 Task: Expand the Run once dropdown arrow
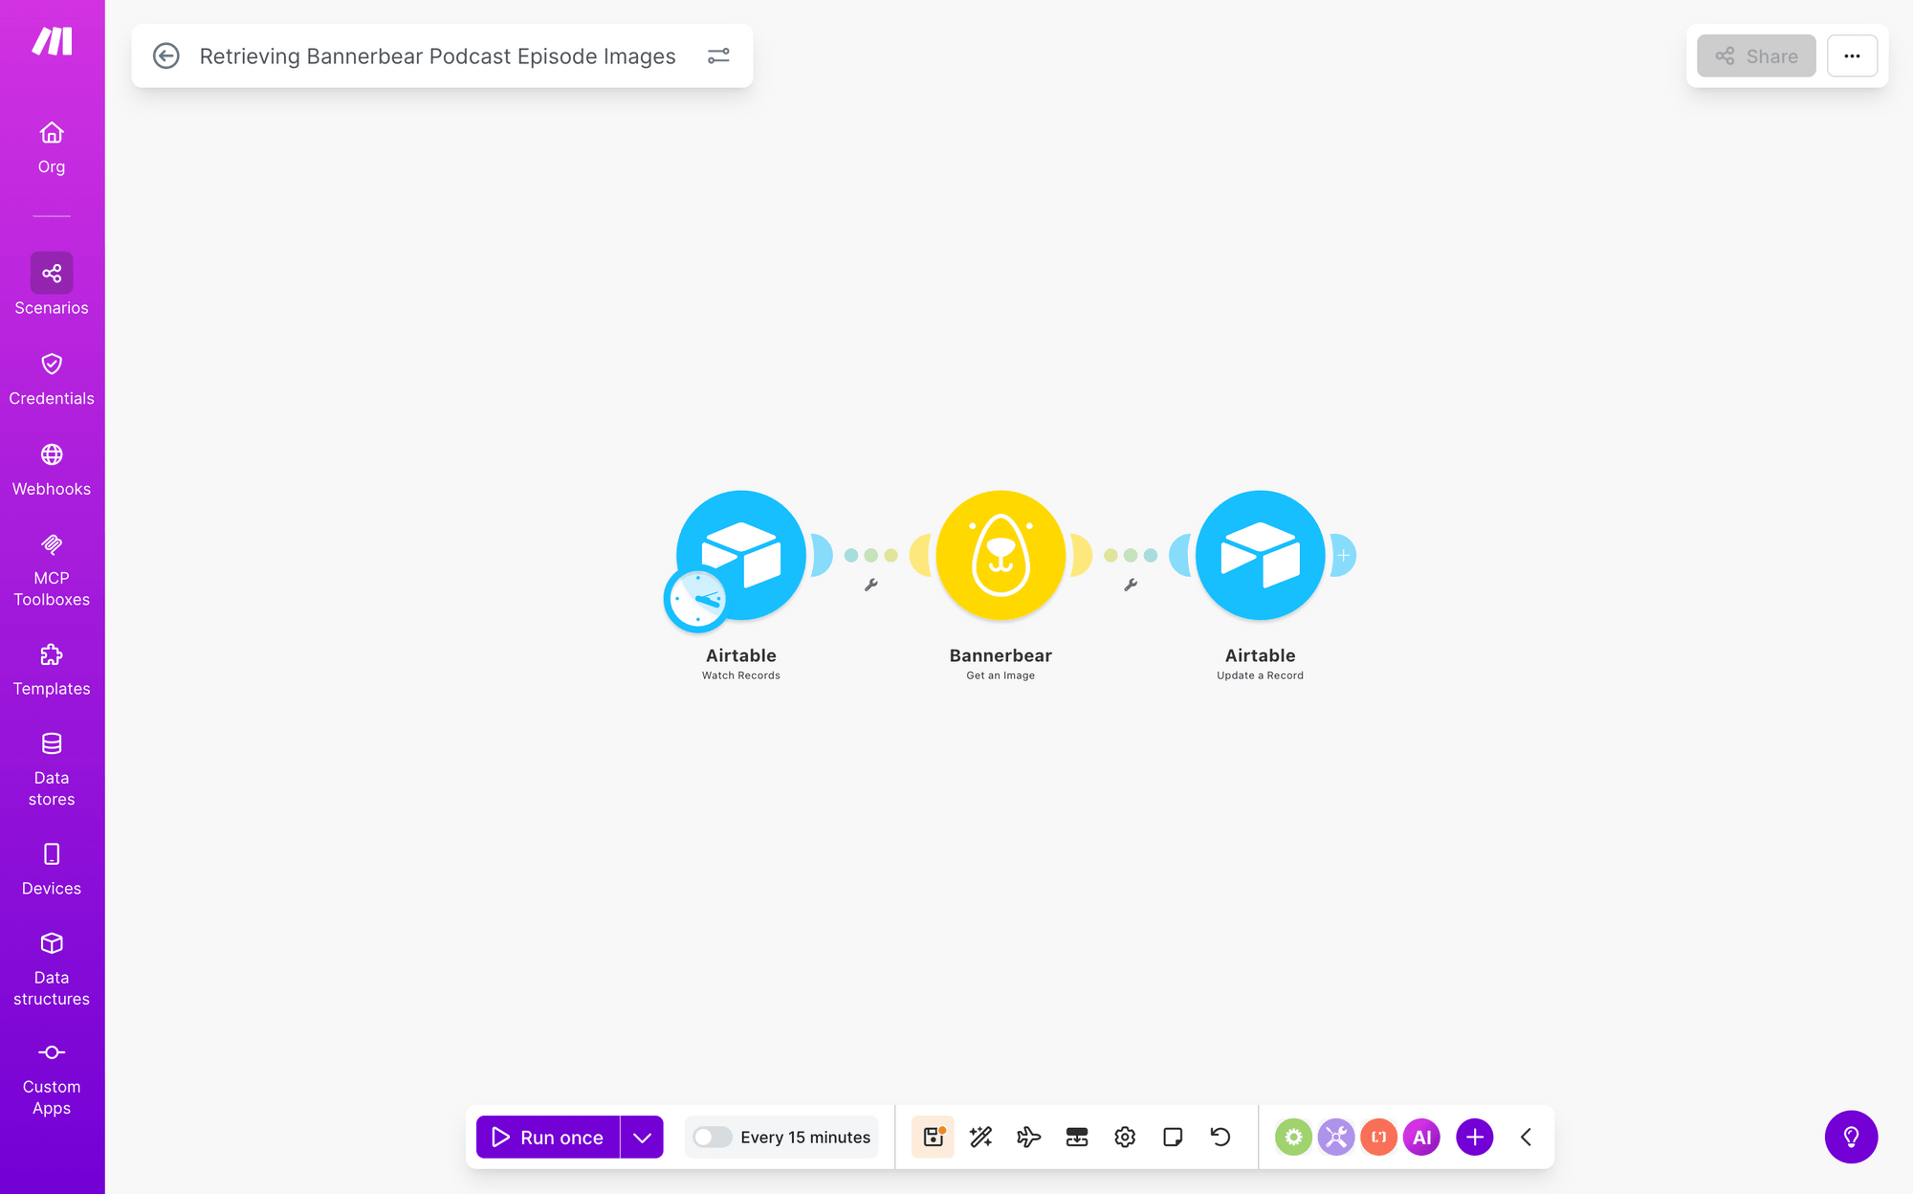642,1137
